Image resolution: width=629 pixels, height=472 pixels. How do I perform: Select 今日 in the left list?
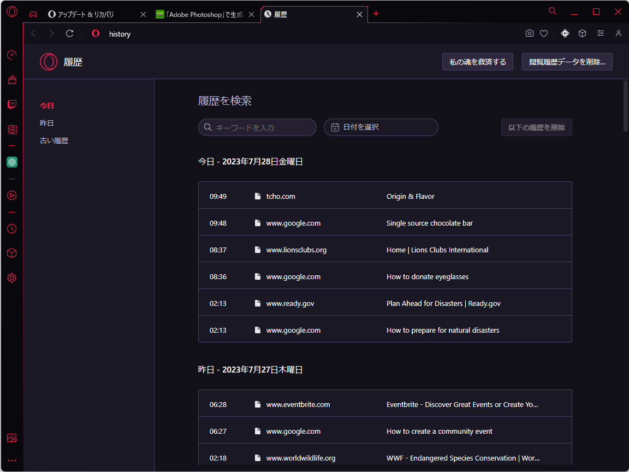point(47,105)
